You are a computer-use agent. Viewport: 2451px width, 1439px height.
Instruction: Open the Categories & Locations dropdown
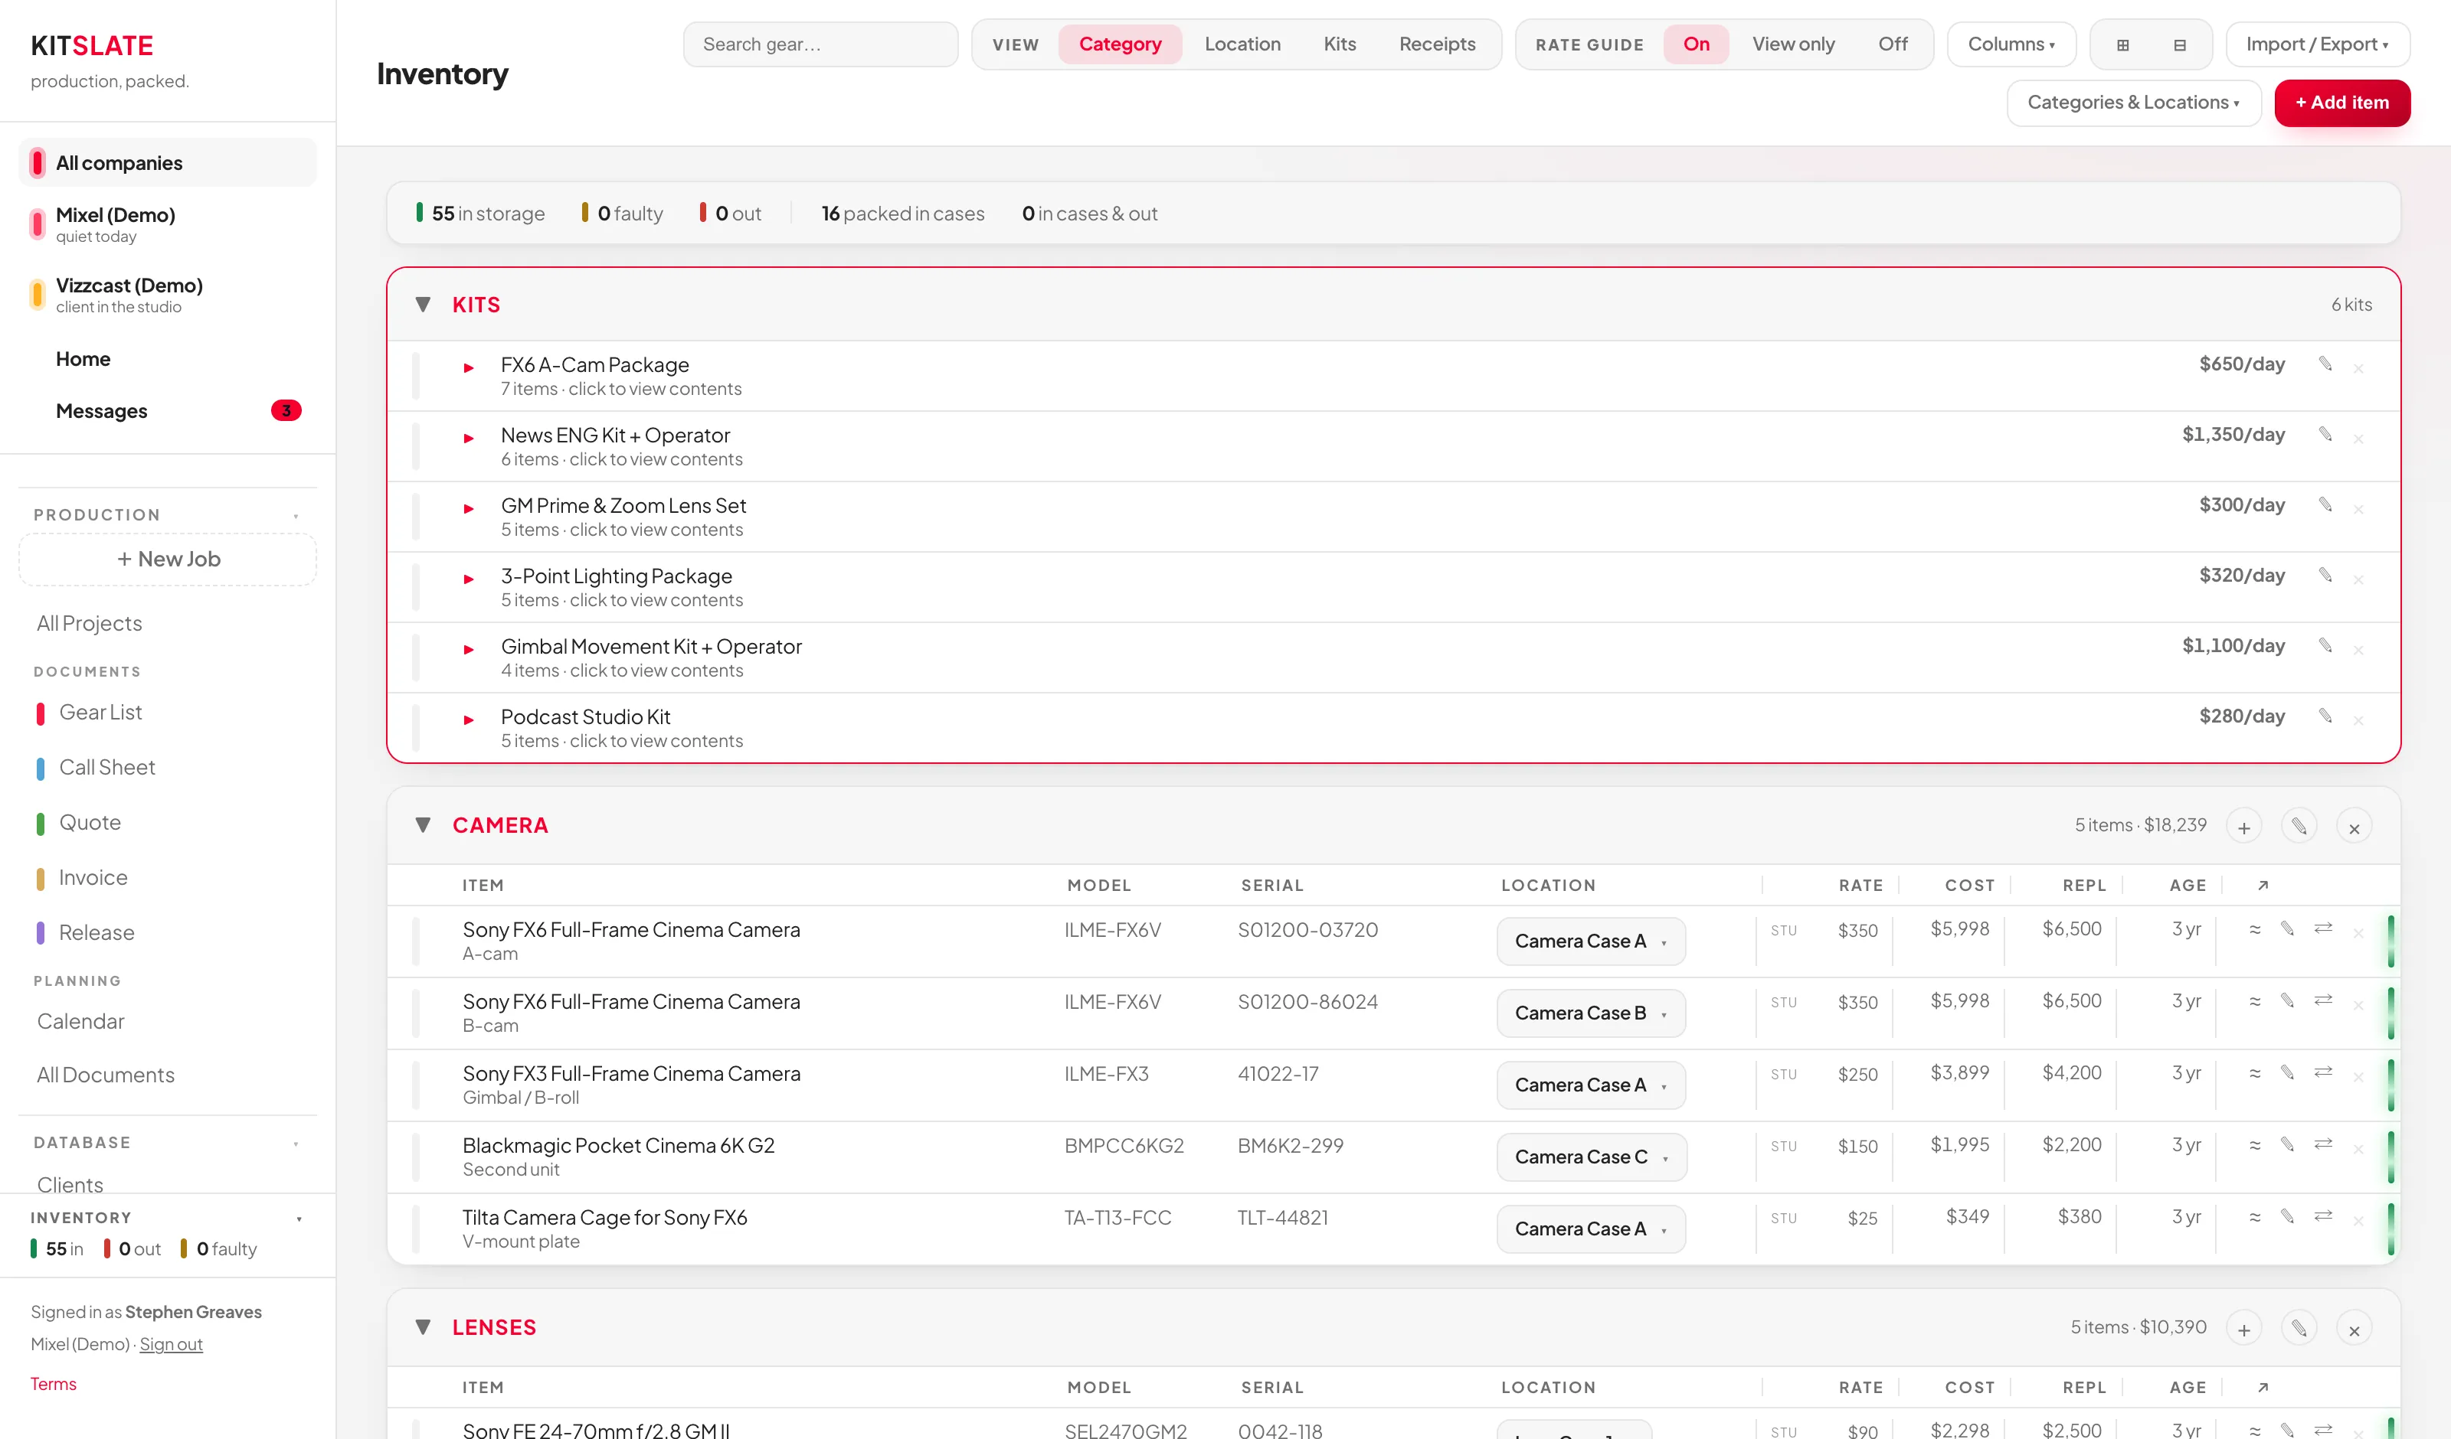pyautogui.click(x=2133, y=103)
